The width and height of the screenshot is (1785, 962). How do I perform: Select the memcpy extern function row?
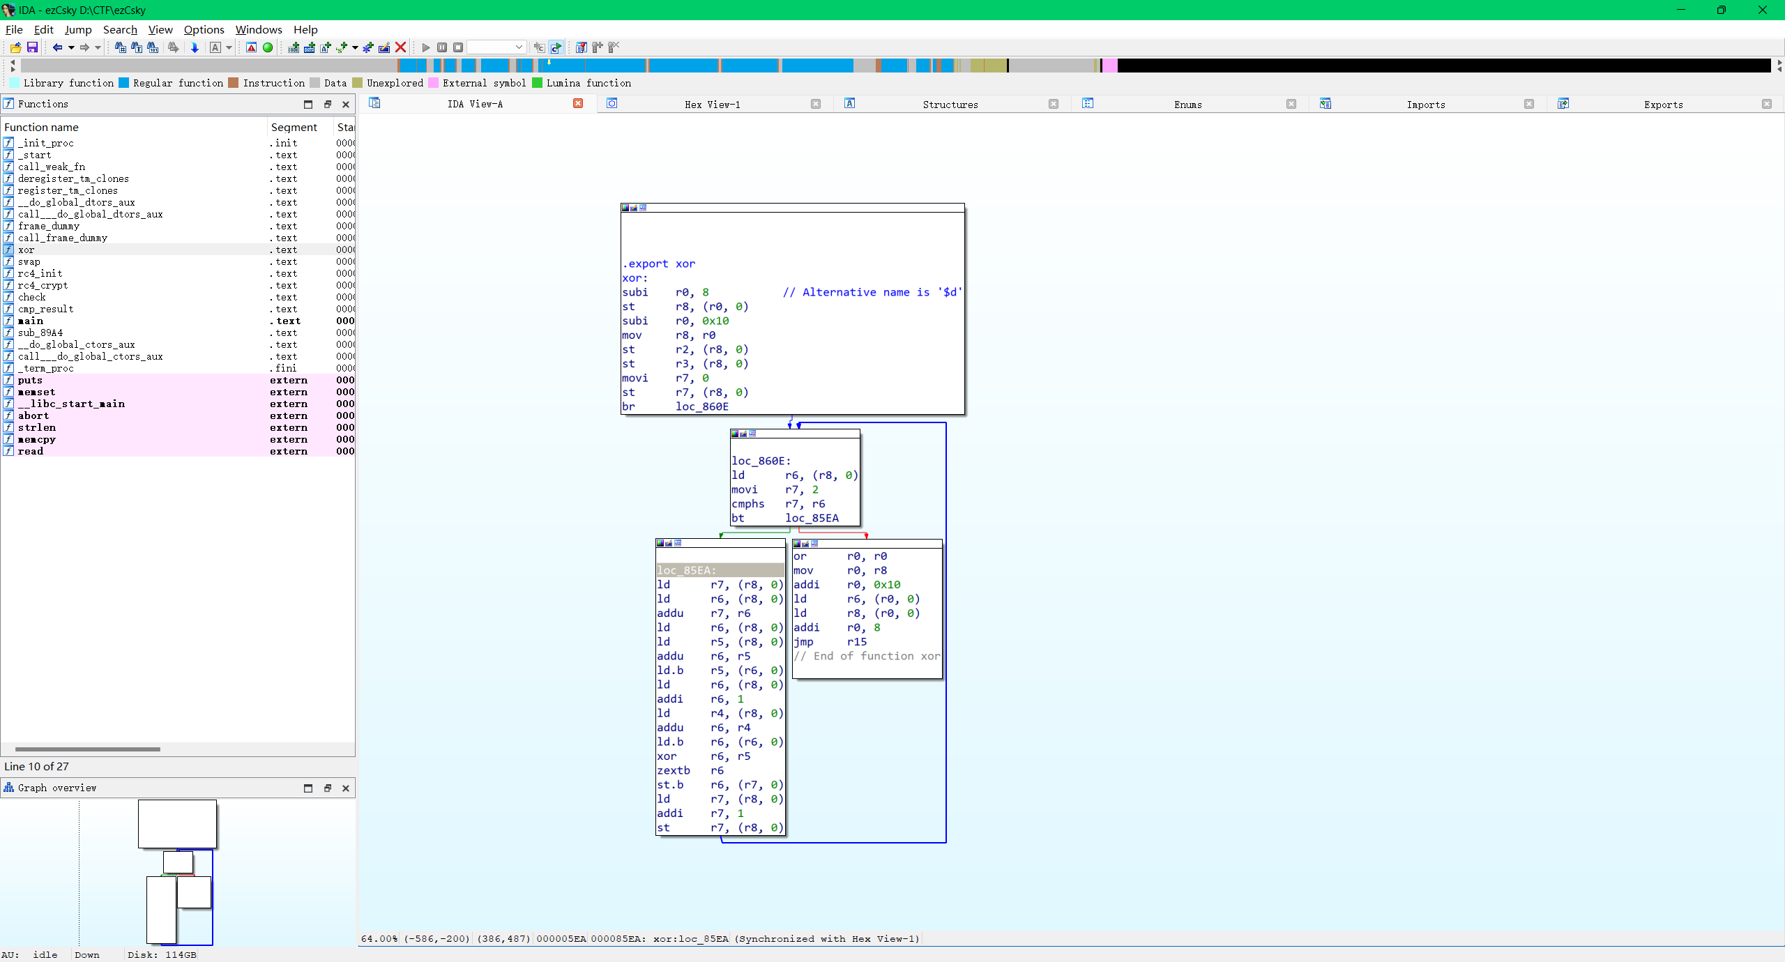pyautogui.click(x=178, y=439)
